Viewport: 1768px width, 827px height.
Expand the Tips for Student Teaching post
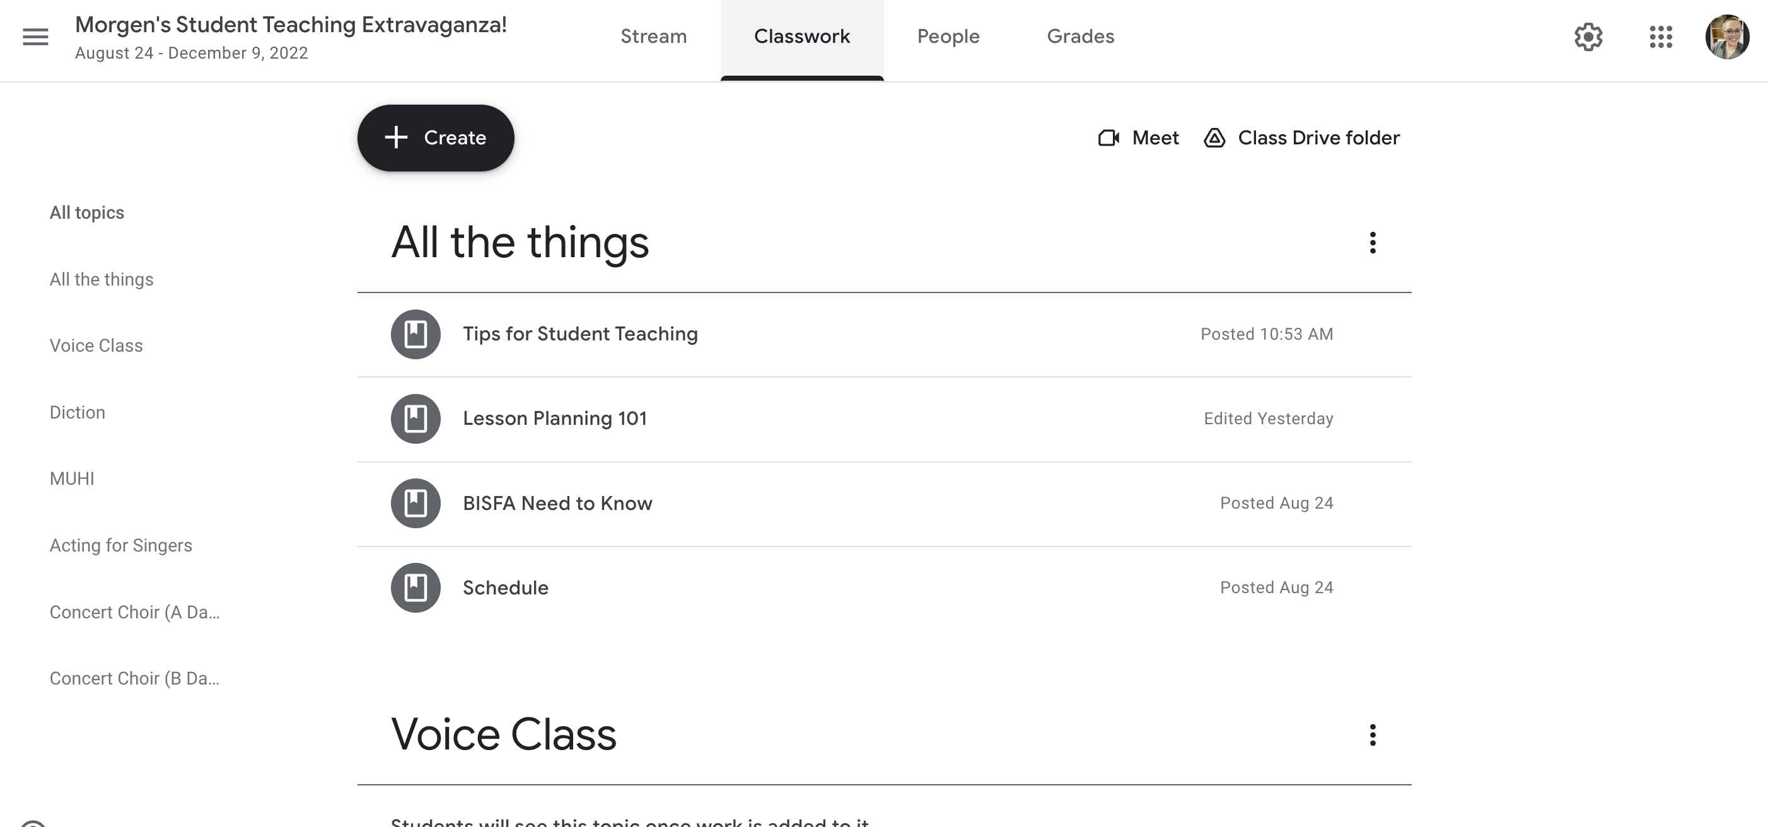(x=580, y=334)
